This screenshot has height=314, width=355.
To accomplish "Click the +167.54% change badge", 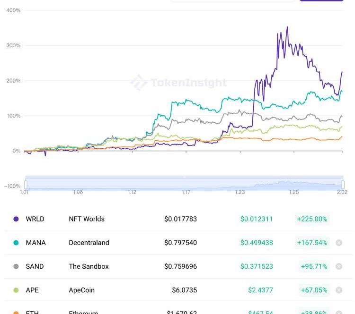I will 312,243.
